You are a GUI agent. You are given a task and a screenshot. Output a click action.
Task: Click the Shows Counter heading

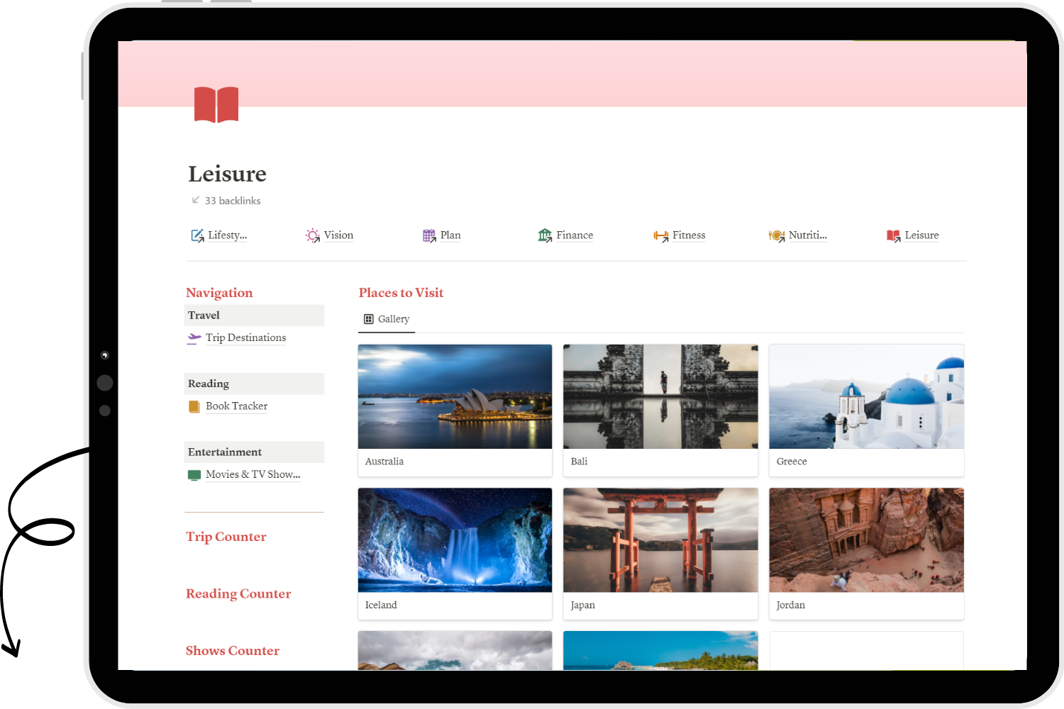pyautogui.click(x=233, y=651)
